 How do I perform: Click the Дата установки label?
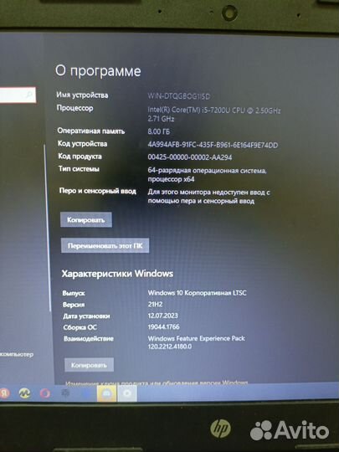(86, 316)
